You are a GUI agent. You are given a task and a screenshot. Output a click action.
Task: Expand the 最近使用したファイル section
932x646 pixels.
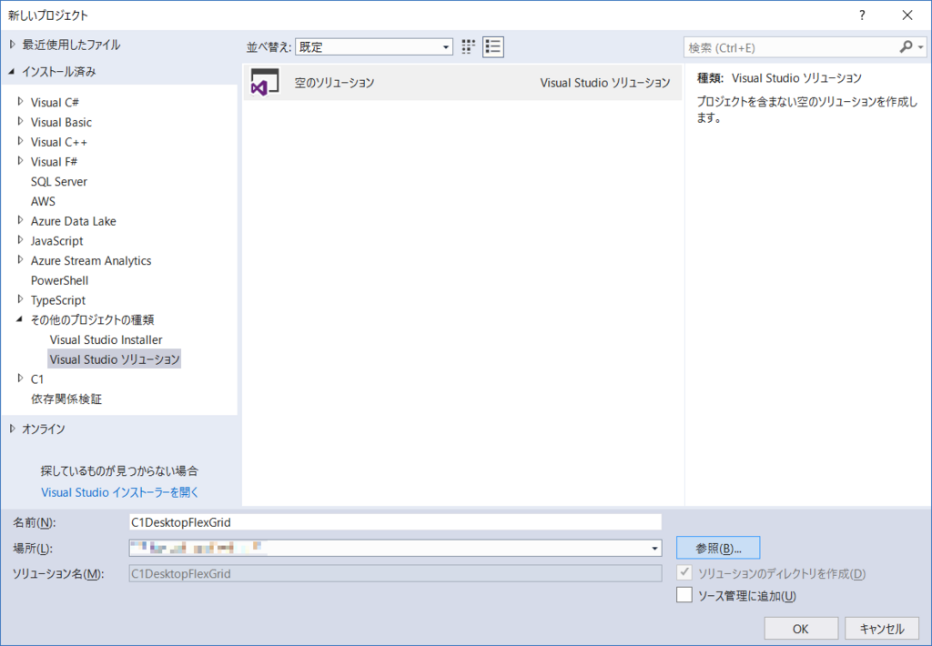click(x=13, y=45)
